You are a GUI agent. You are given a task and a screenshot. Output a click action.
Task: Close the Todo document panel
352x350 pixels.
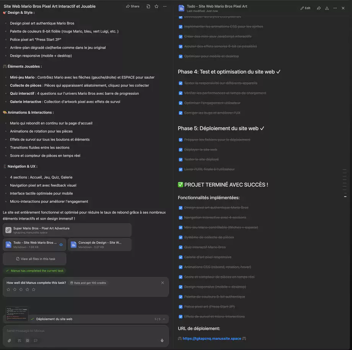pos(343,8)
